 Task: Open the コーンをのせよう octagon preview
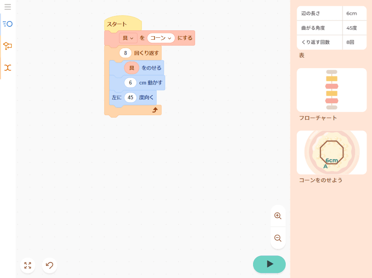tap(332, 152)
